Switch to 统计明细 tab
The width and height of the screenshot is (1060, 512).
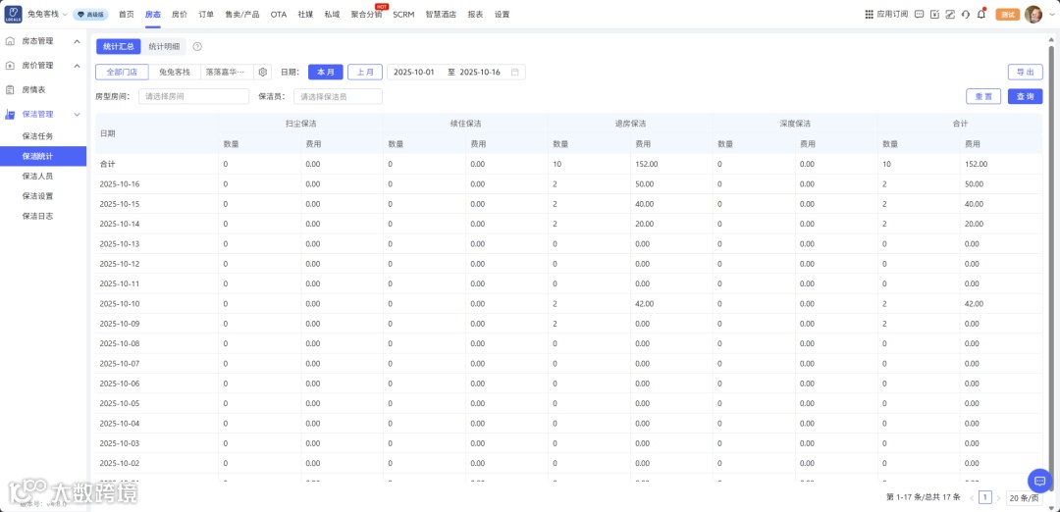(x=164, y=47)
